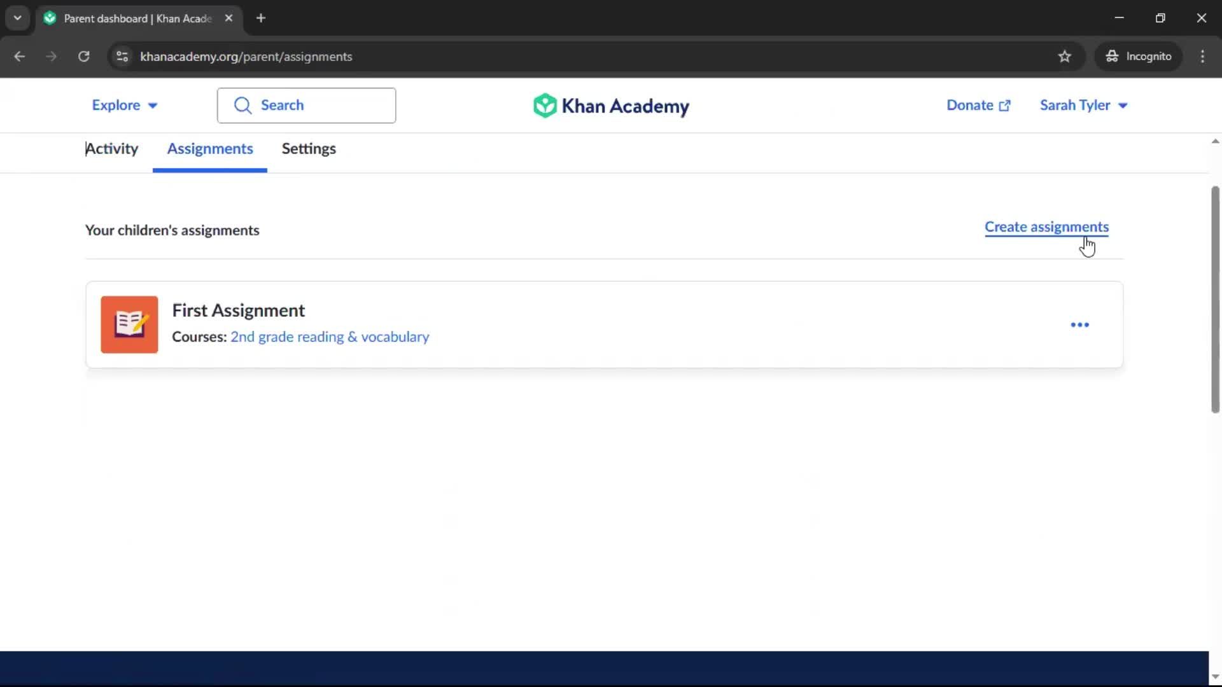
Task: Click into the Search input field
Action: click(x=306, y=106)
